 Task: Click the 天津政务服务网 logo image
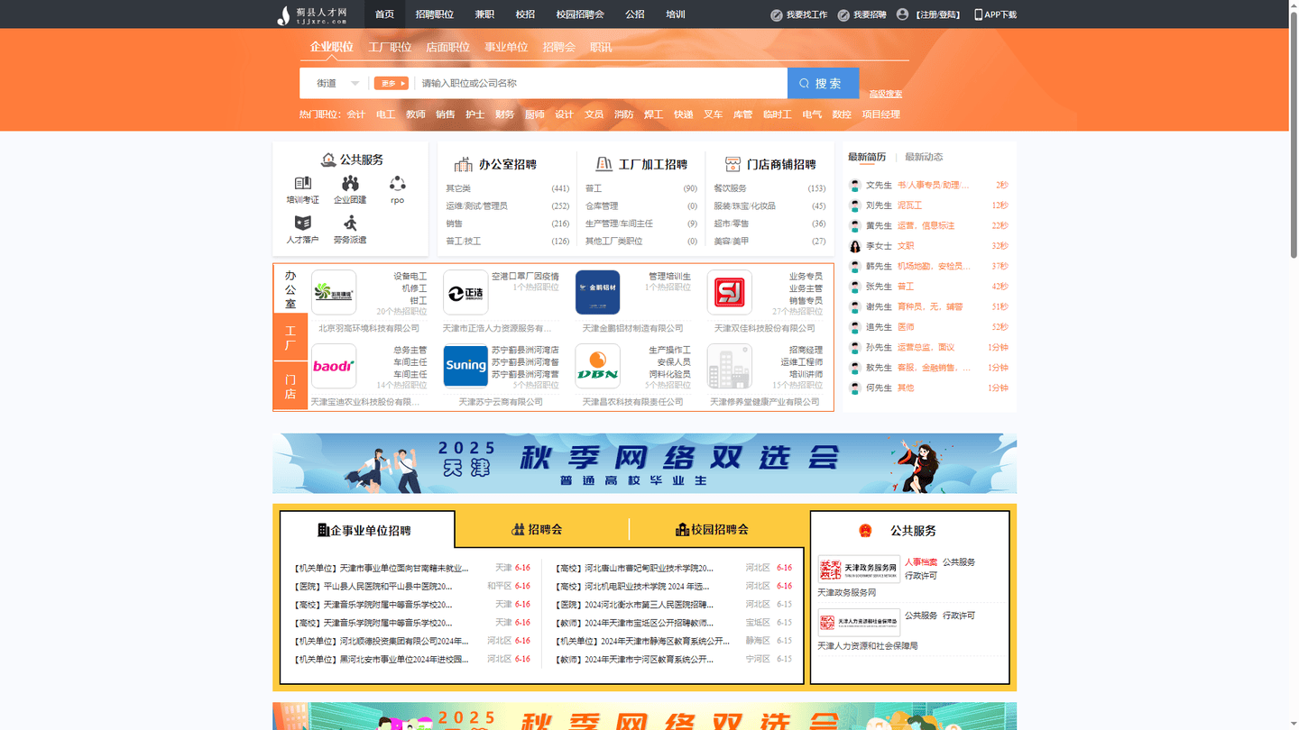click(x=859, y=570)
